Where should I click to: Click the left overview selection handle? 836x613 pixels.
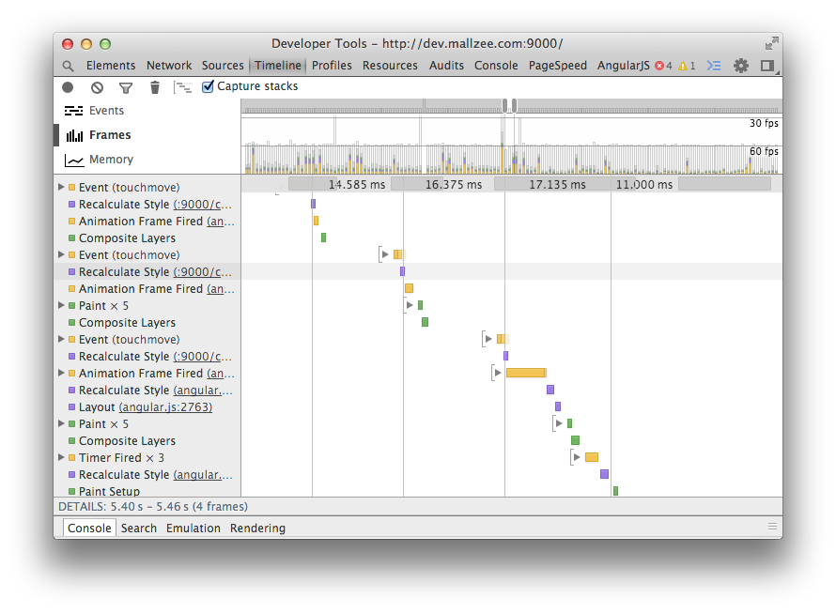[x=504, y=105]
